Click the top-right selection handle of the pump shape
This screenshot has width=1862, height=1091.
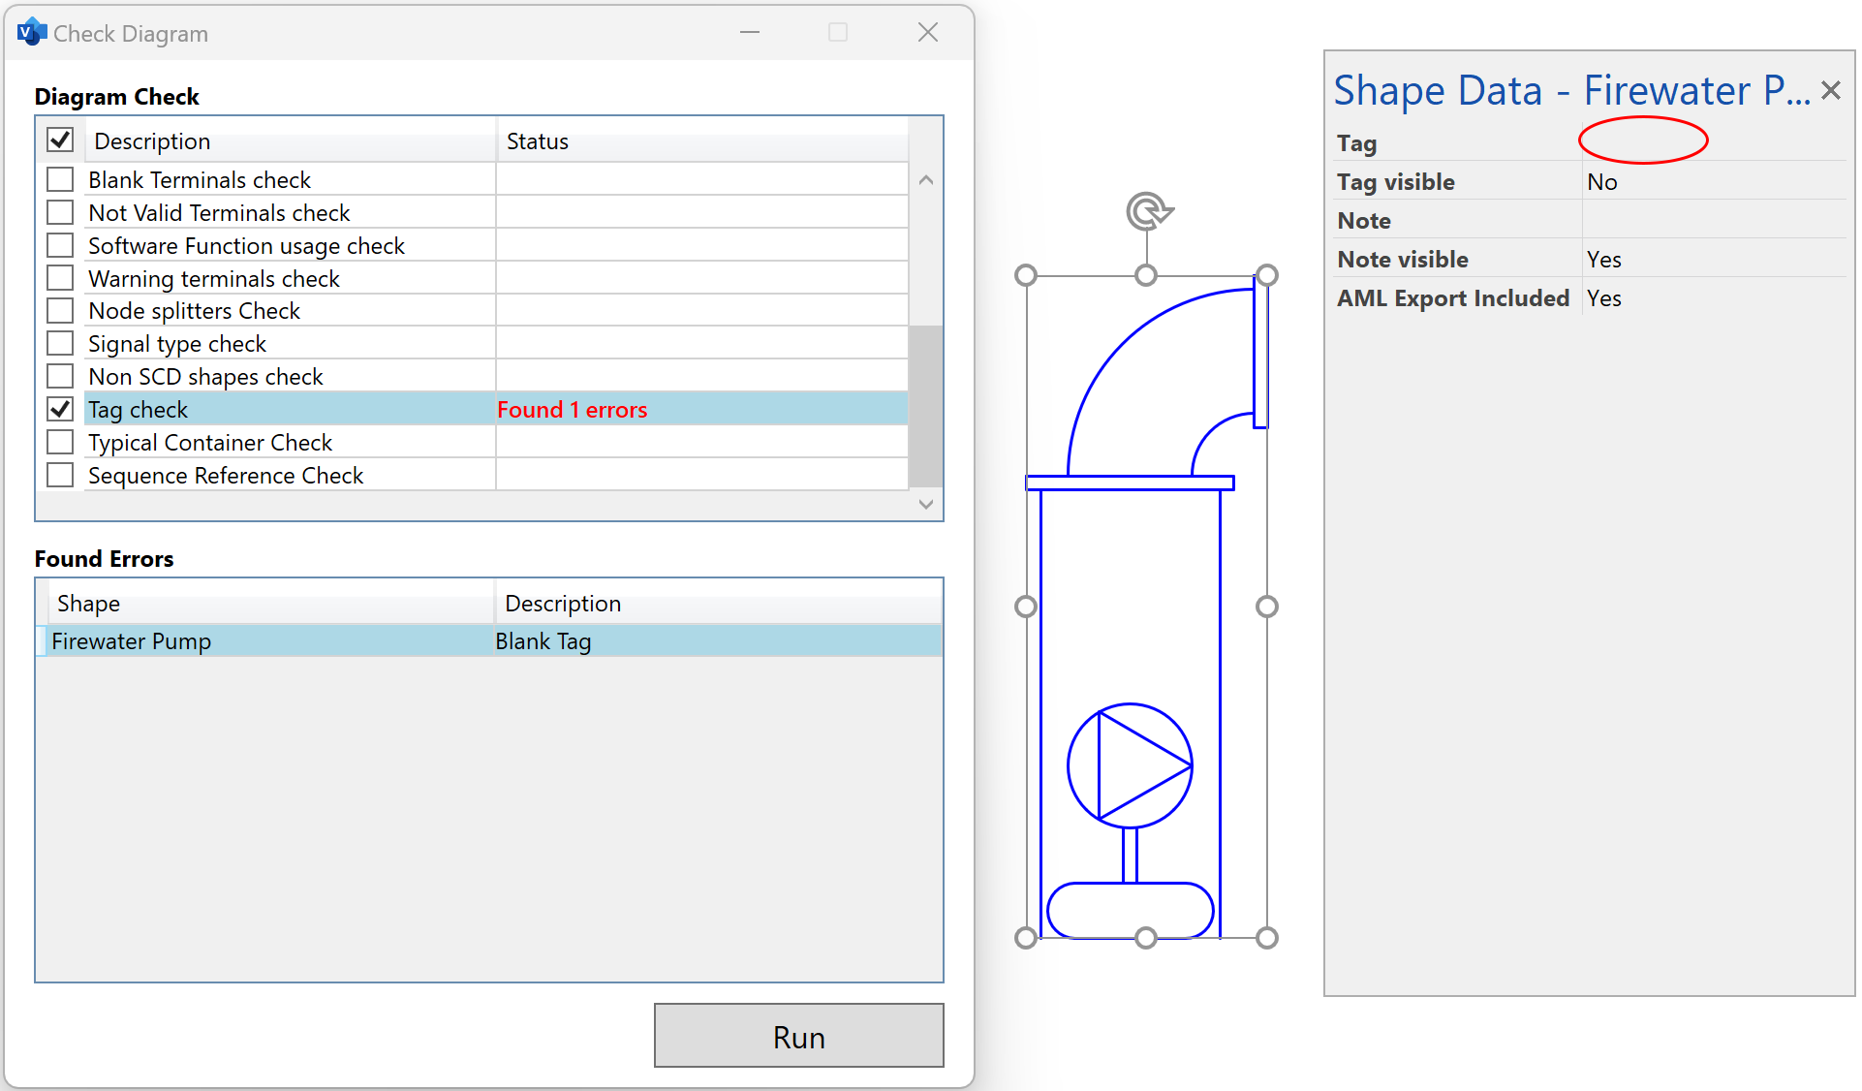pos(1266,275)
